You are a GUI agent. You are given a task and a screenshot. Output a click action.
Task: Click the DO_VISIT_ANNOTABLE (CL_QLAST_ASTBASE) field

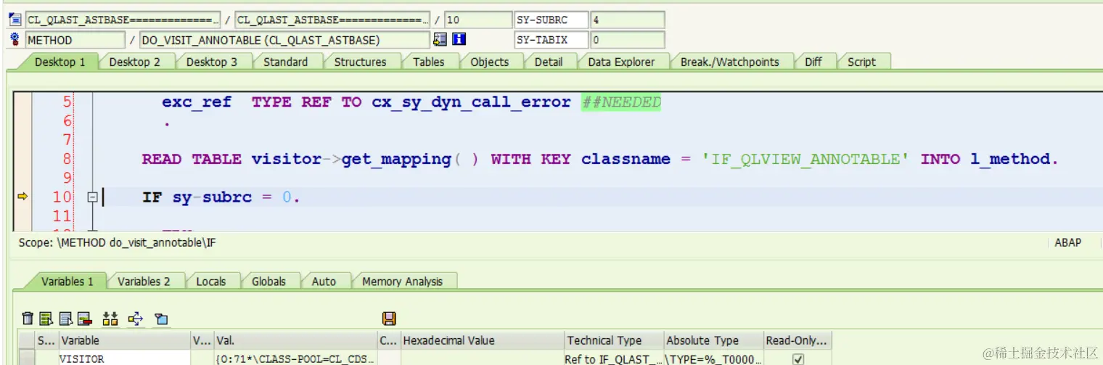[x=284, y=40]
